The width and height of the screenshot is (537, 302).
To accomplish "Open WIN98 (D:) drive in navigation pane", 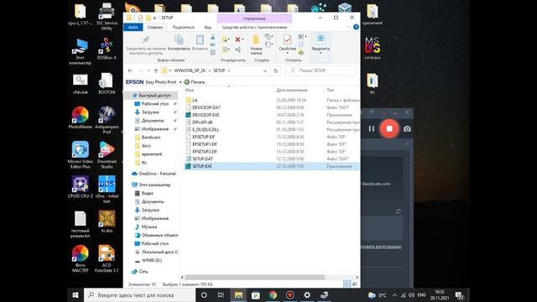I will point(151,261).
